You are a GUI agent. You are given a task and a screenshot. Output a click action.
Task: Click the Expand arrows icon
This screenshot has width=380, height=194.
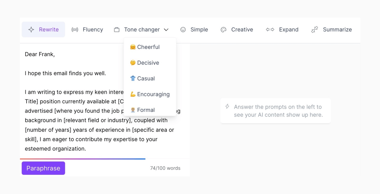tap(270, 30)
